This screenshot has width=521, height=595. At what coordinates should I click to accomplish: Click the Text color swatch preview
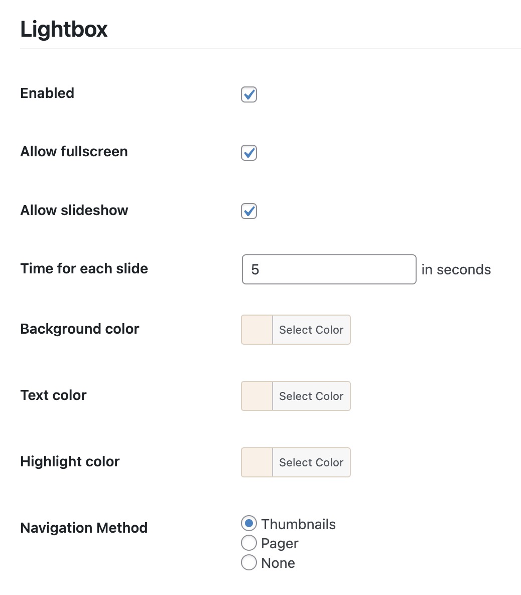coord(257,396)
